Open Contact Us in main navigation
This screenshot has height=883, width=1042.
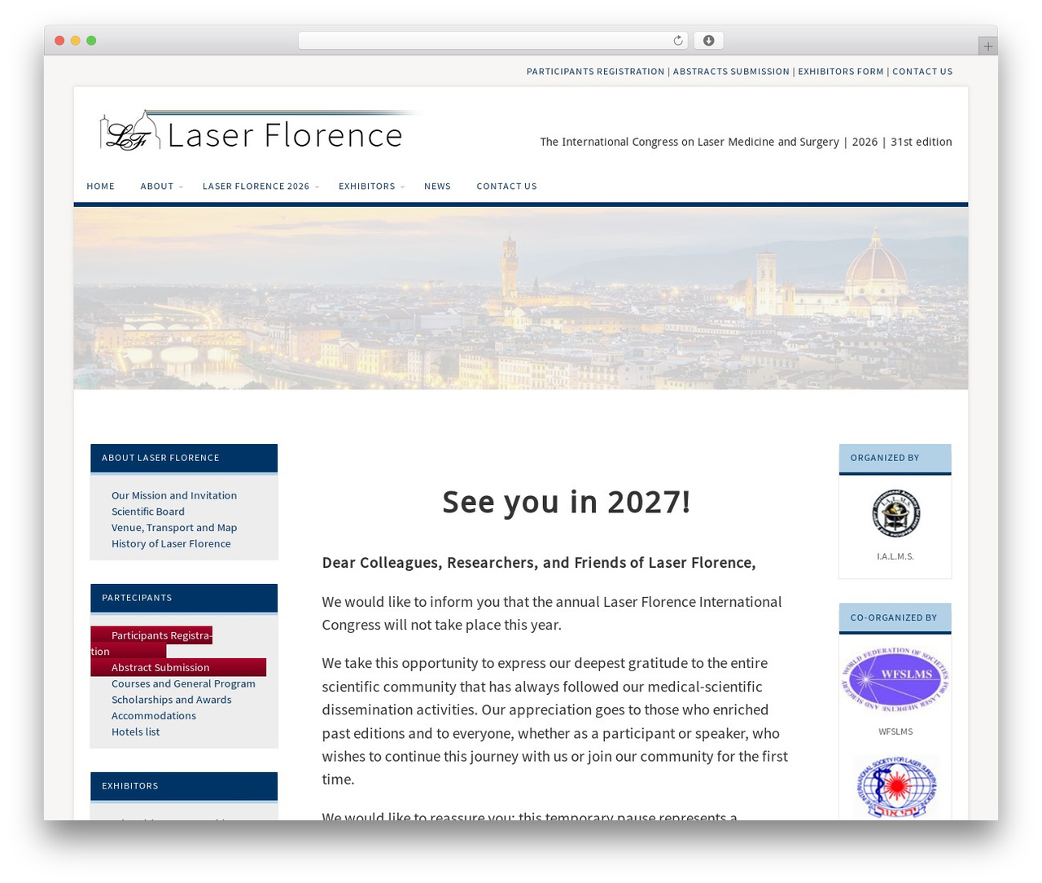506,187
